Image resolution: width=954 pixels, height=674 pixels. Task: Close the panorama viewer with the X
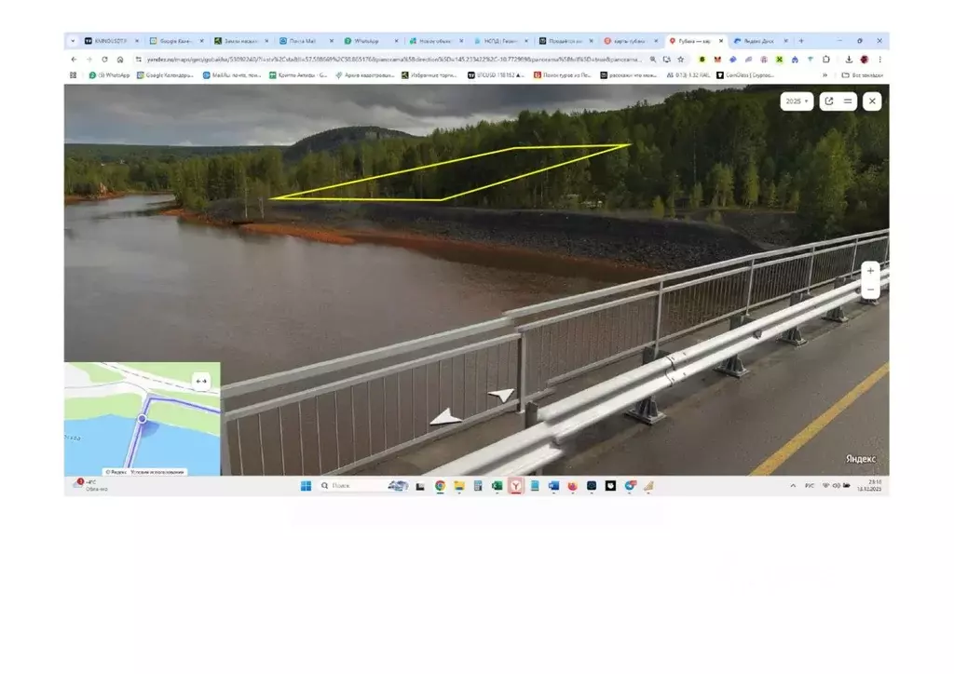(872, 101)
